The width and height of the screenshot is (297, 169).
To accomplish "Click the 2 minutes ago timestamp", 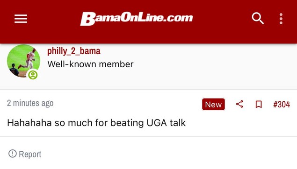I will [30, 103].
